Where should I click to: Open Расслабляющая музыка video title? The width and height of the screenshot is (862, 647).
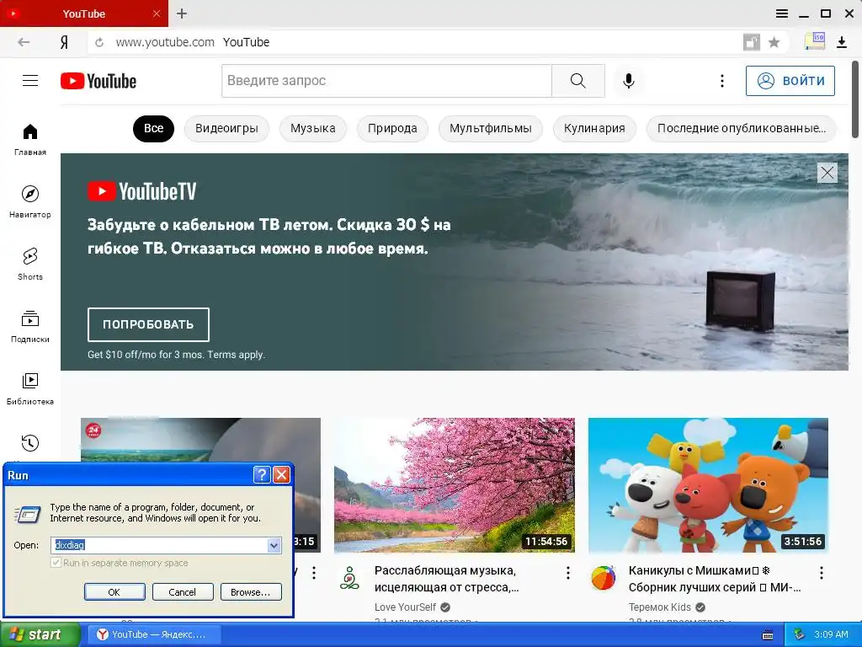tap(446, 579)
